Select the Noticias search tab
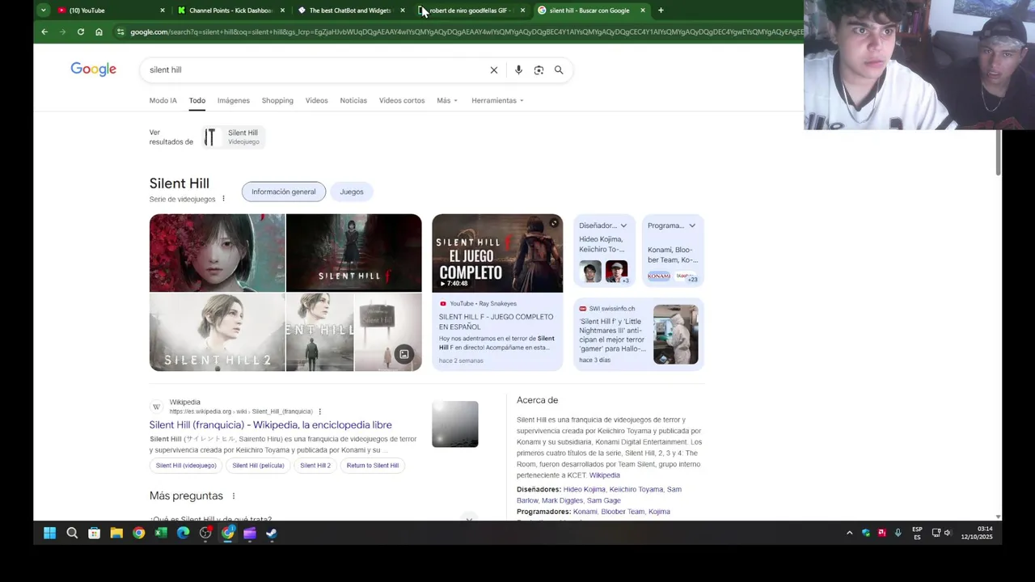This screenshot has width=1035, height=582. click(x=353, y=100)
